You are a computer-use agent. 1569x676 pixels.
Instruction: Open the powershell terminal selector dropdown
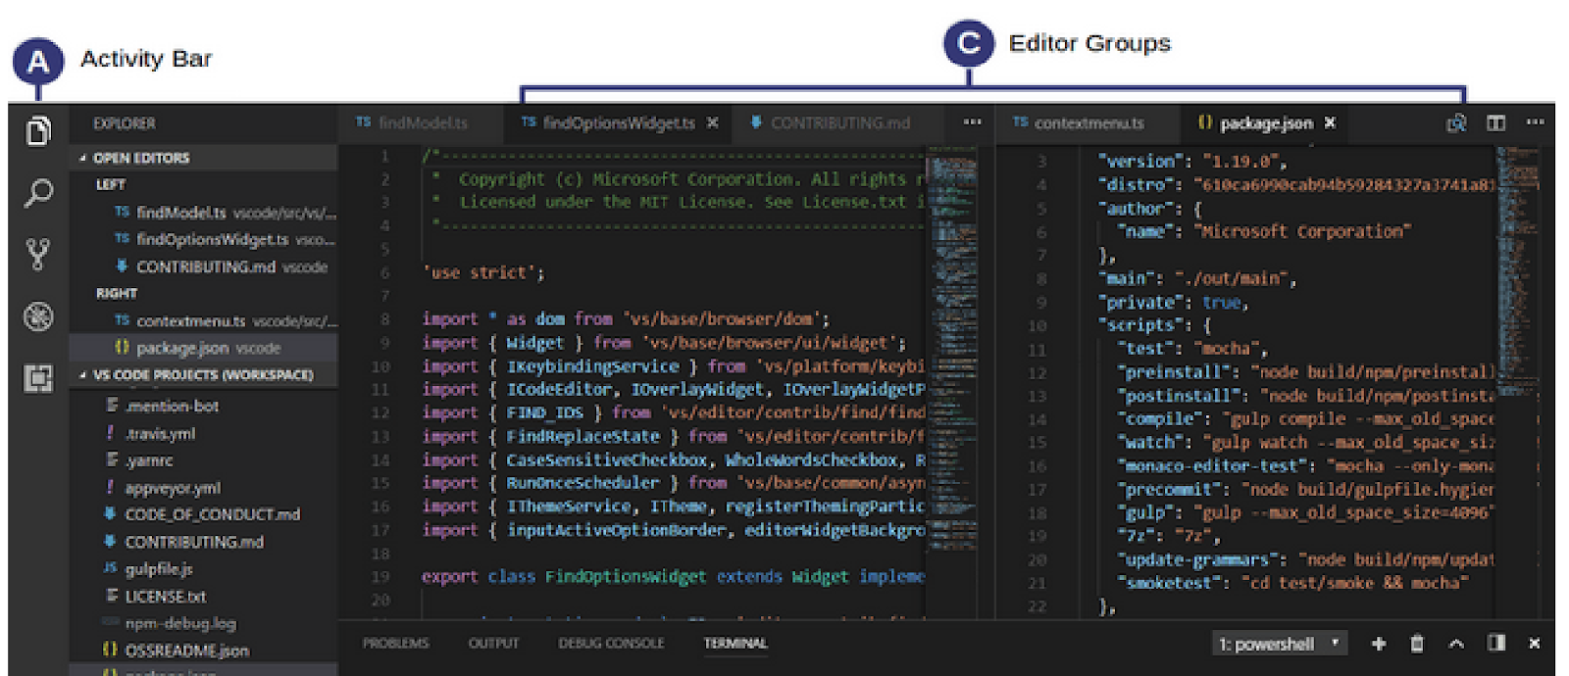(1278, 644)
